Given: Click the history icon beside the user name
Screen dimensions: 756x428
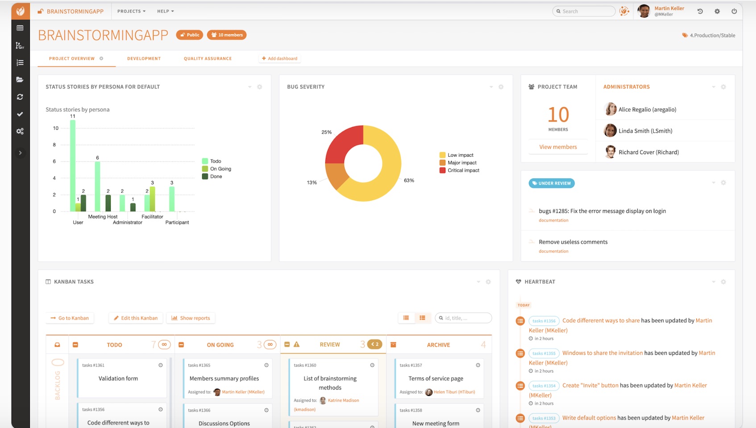Looking at the screenshot, I should (x=700, y=12).
